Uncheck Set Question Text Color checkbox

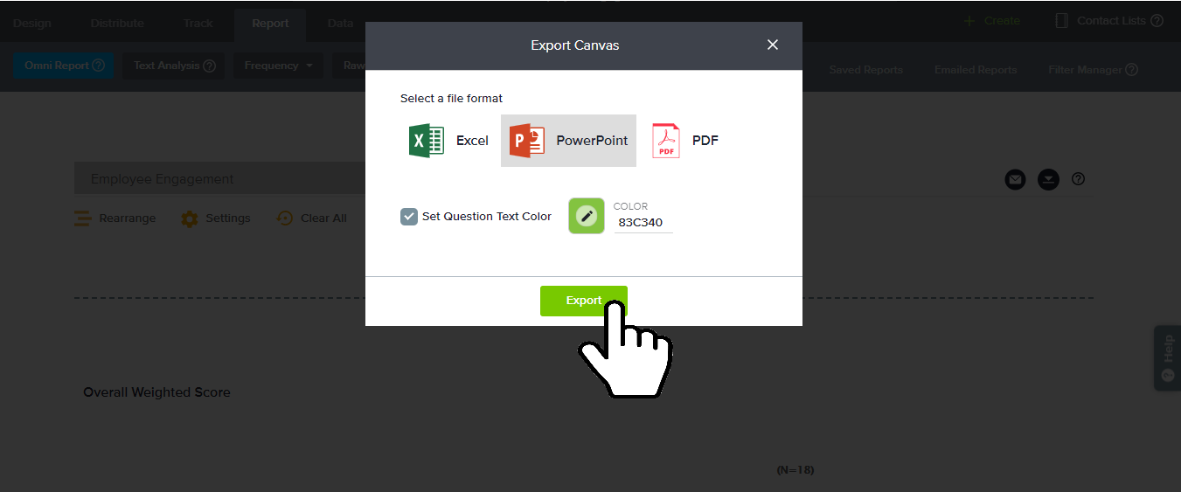point(409,217)
